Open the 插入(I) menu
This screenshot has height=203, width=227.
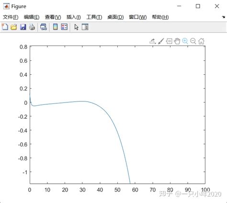pyautogui.click(x=74, y=17)
